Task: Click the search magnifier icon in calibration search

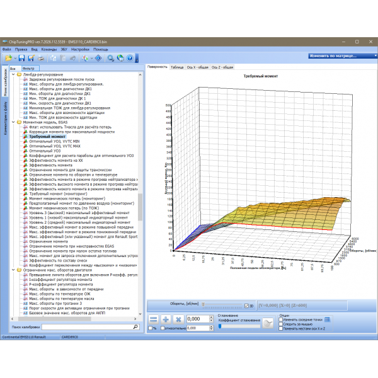Action: (135, 328)
